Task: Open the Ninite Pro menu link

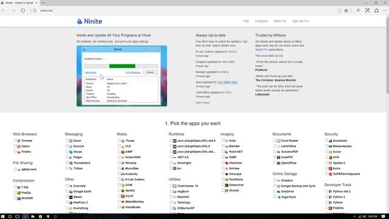Action: coord(280,21)
